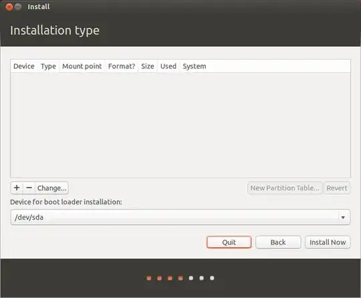Click the Mount point column header
361x298 pixels.
(82, 66)
